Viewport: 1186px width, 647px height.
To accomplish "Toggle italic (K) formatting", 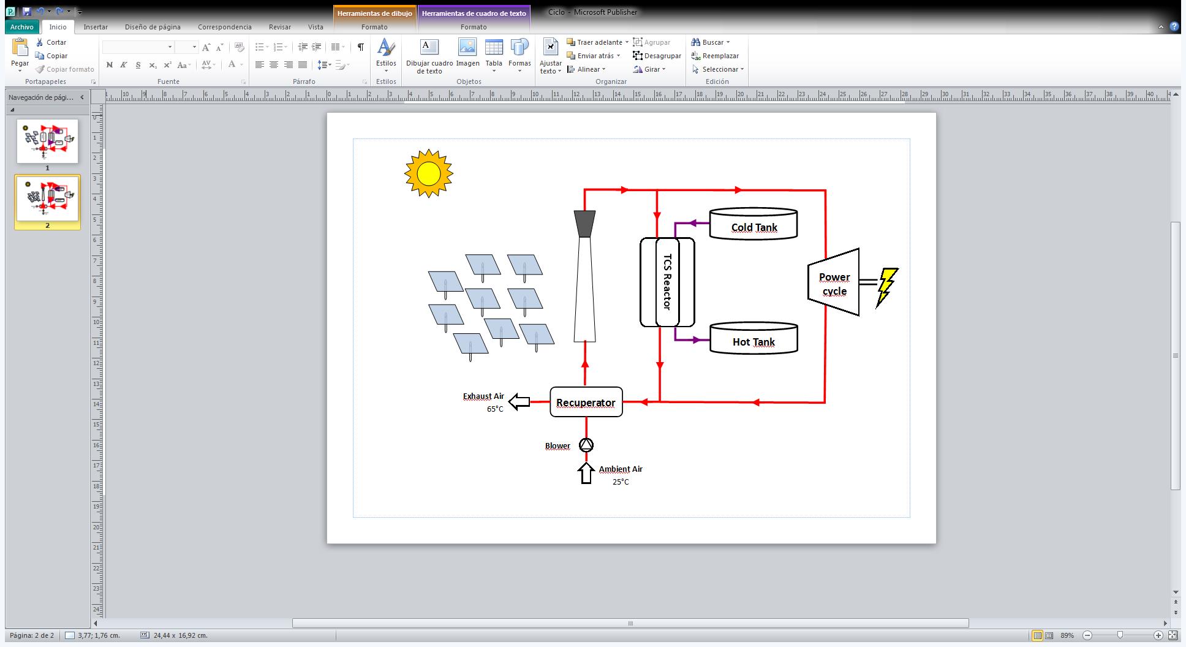I will coord(123,65).
